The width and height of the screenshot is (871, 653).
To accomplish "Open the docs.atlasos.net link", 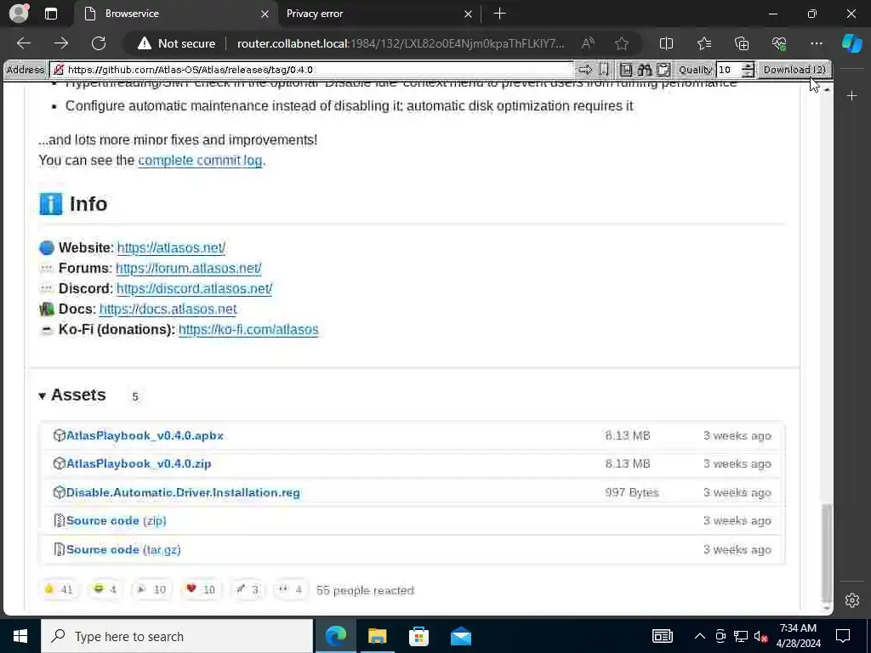I will [x=168, y=309].
